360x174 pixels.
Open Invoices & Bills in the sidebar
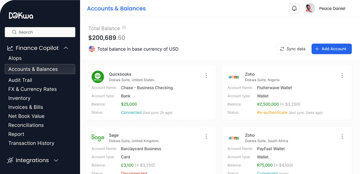point(25,107)
